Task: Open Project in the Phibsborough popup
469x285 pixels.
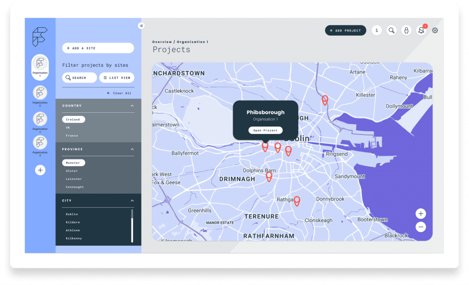Action: coord(265,130)
